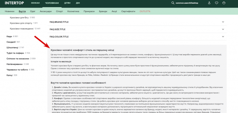The image size is (238, 113).
Task: Open FAQ.SIZE.TITLE question row
Action: coord(137,29)
